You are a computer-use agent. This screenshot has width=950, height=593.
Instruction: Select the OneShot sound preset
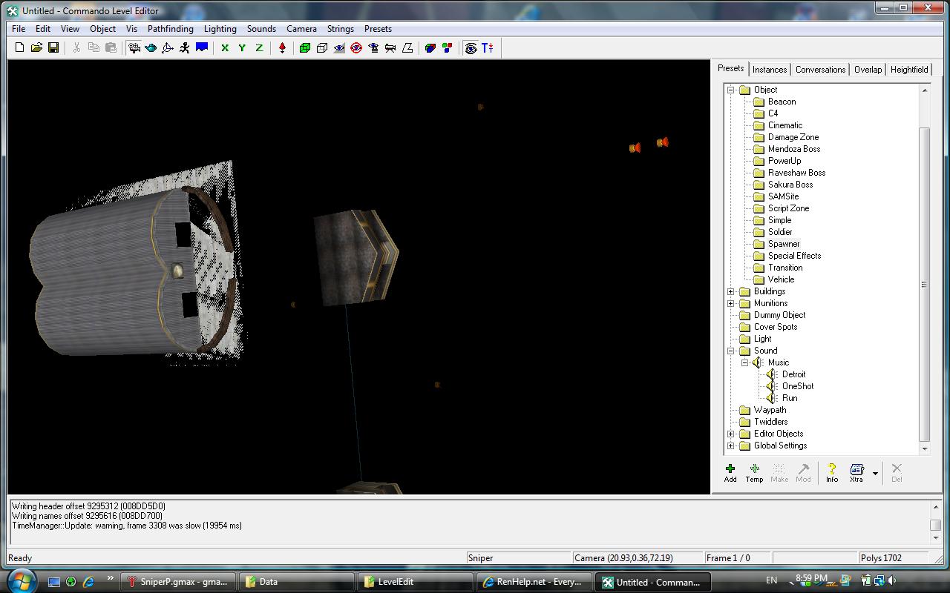point(797,386)
